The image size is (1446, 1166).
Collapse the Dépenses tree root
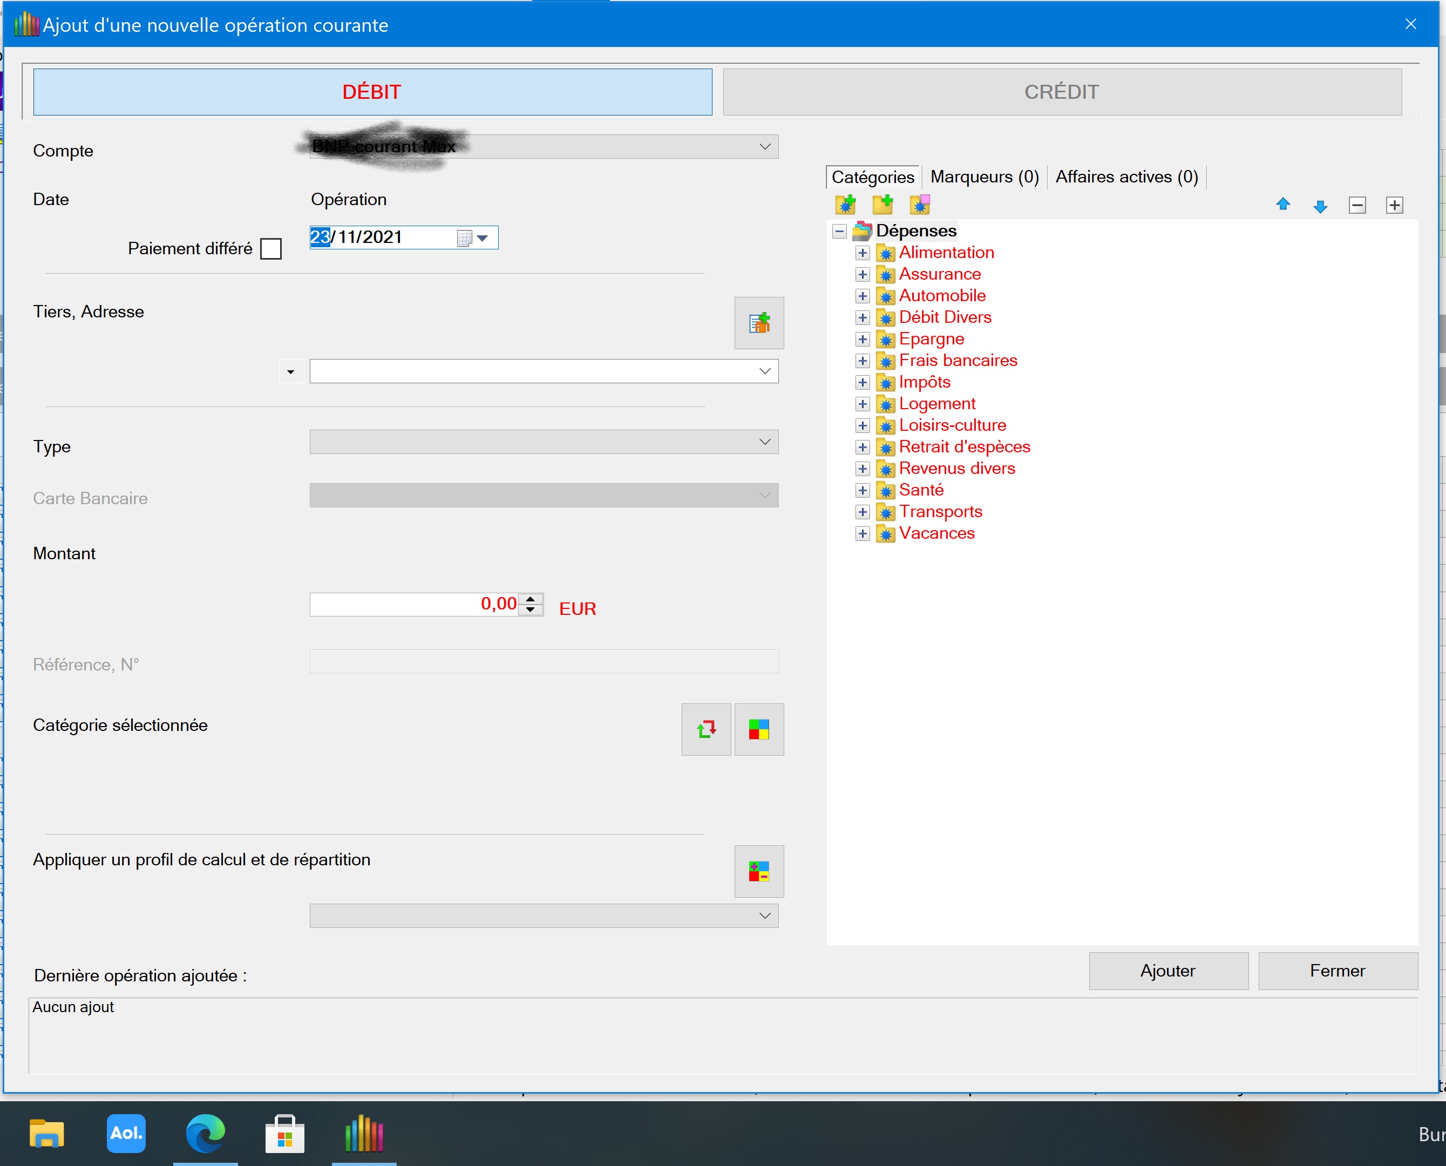[839, 232]
